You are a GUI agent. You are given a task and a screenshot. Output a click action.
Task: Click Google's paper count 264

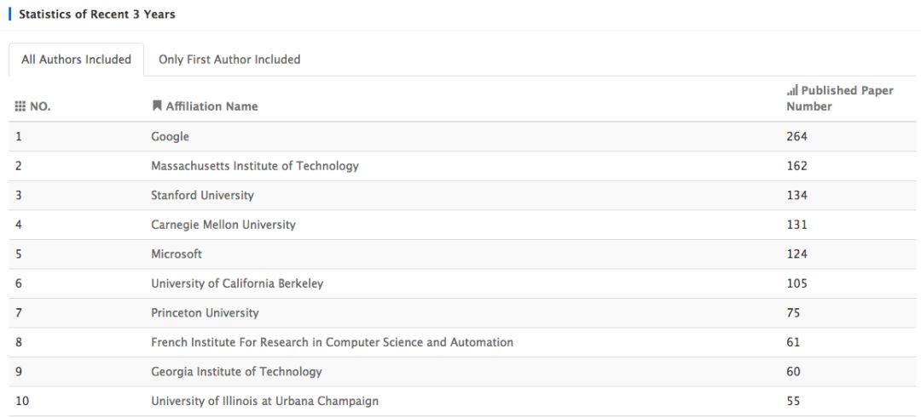tap(796, 136)
